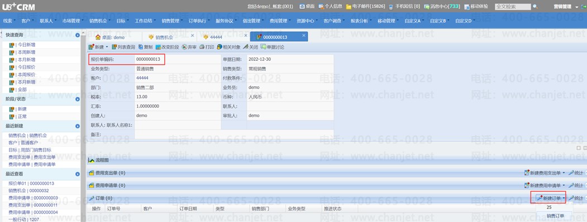This screenshot has width=587, height=222.
Task: Switch to 桌面: demo tab
Action: coord(113,37)
